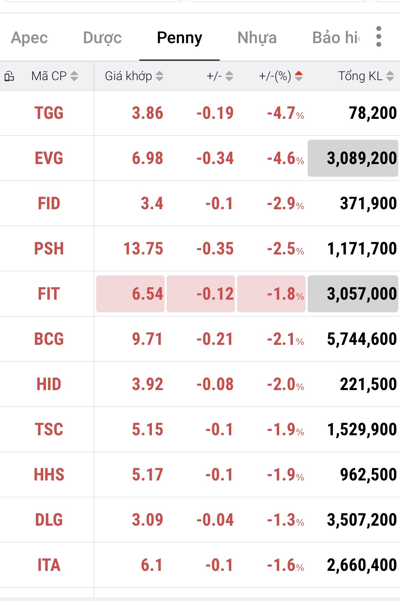Switch to the Dược tab
This screenshot has height=601, width=400.
point(102,38)
